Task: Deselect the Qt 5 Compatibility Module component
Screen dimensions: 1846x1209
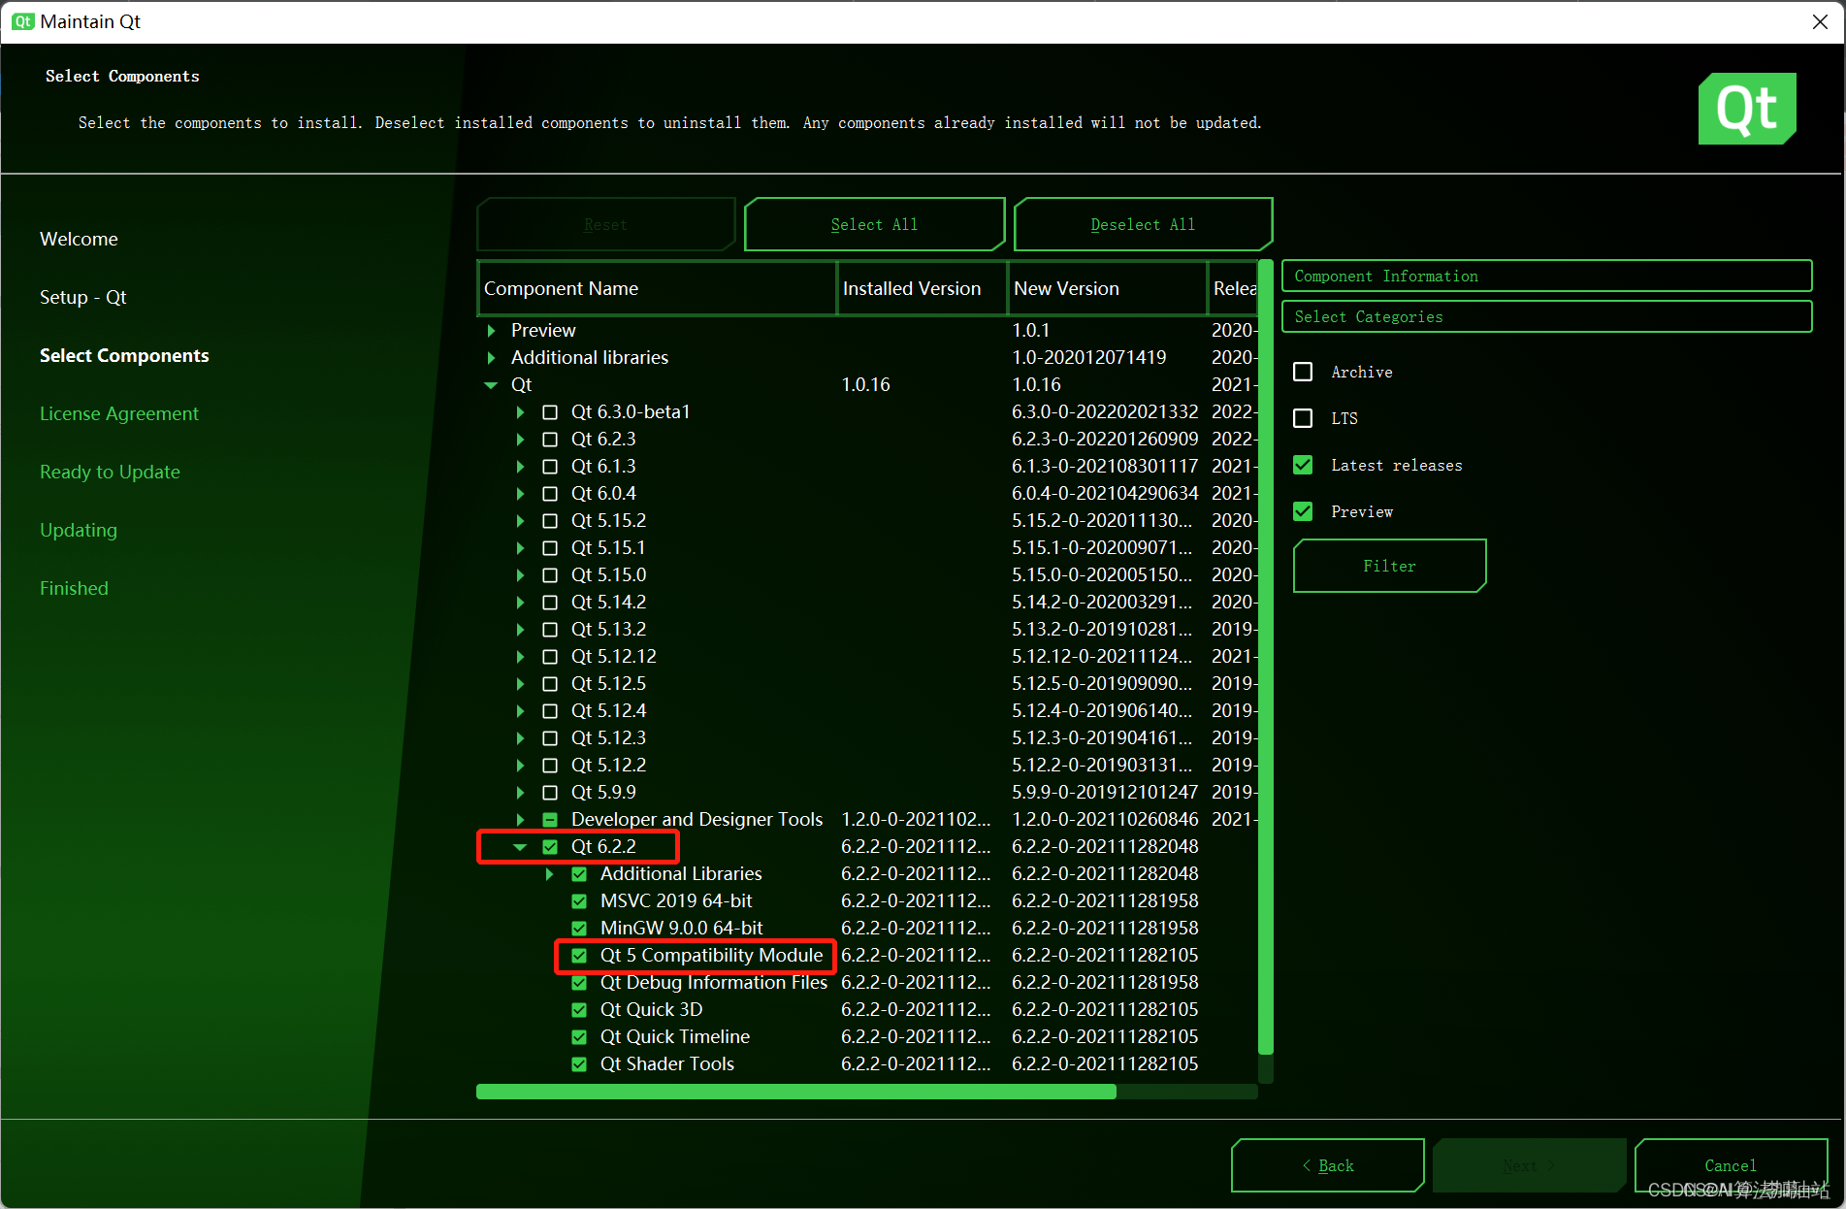Action: pos(579,955)
